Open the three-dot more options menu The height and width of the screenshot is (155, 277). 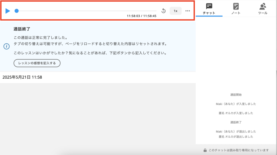pos(188,11)
